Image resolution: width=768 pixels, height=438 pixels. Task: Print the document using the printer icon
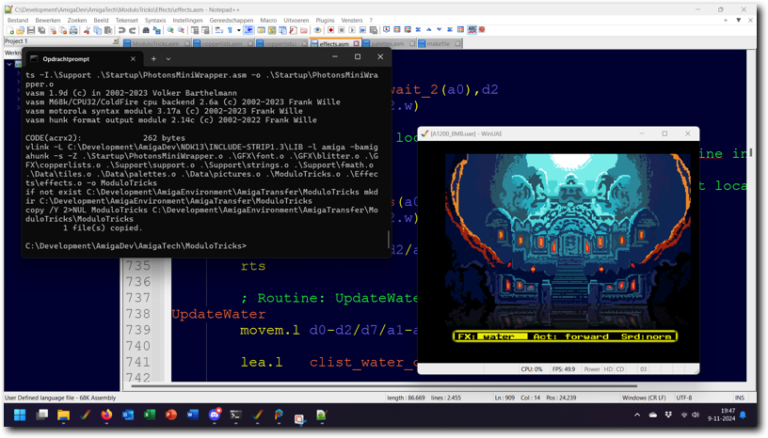[73, 30]
